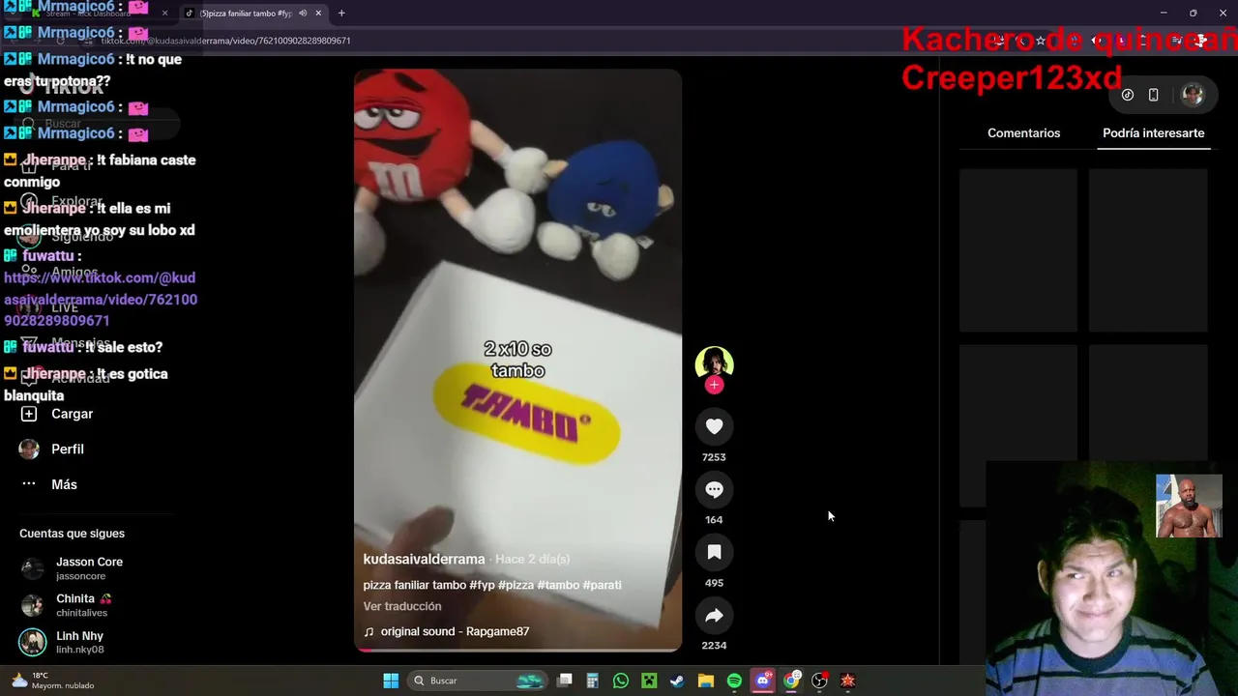Mute the TikTok tab's speaker icon
Viewport: 1238px width, 696px height.
(303, 14)
